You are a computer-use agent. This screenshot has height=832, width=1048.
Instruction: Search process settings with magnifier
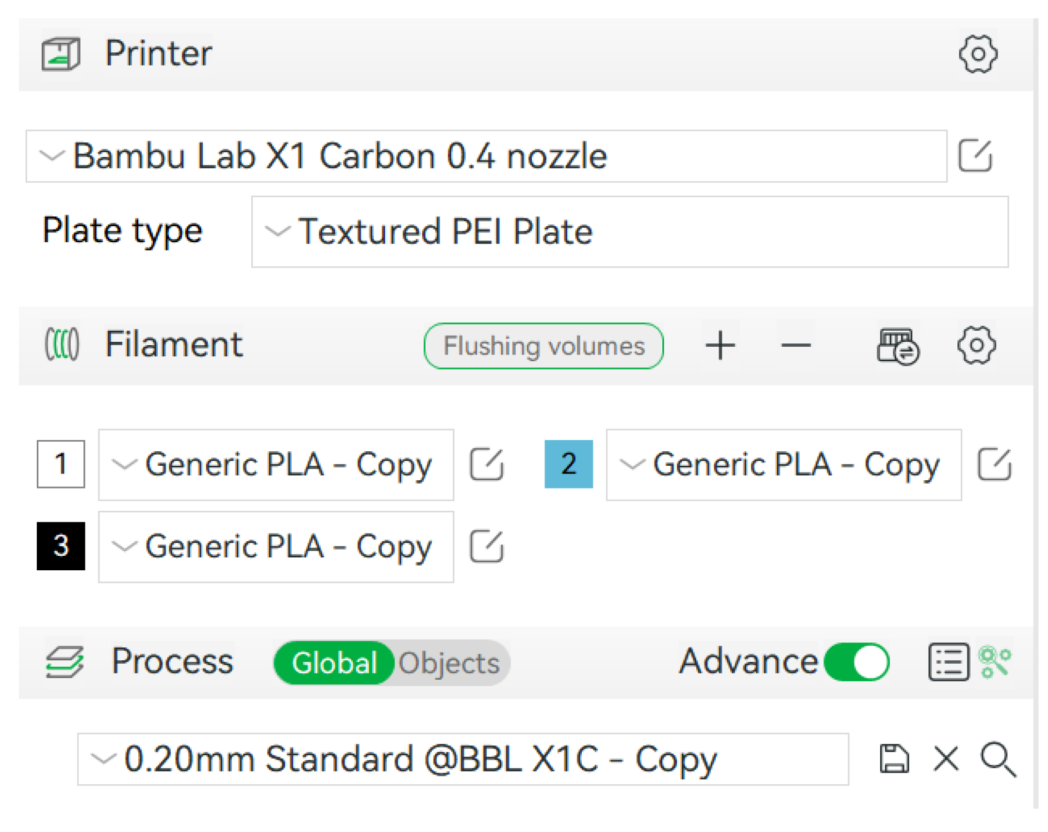click(998, 759)
